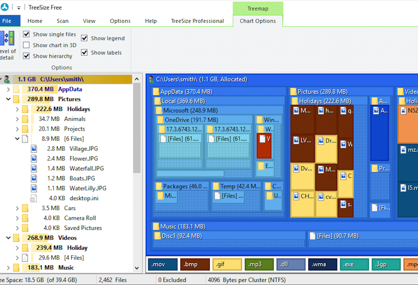Click the .dll legend swatch
This screenshot has height=285, width=418.
click(x=291, y=264)
